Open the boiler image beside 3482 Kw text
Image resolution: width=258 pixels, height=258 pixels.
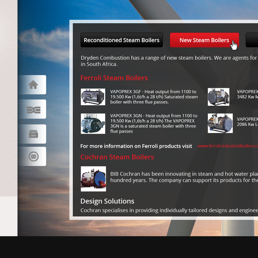tap(218, 97)
